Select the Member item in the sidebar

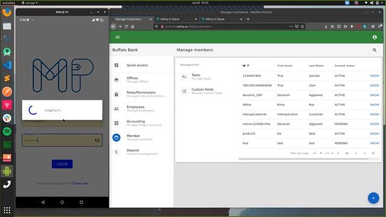pyautogui.click(x=142, y=137)
